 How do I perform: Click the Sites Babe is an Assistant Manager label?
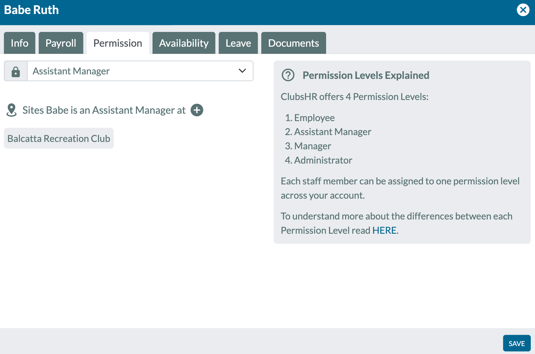coord(104,110)
